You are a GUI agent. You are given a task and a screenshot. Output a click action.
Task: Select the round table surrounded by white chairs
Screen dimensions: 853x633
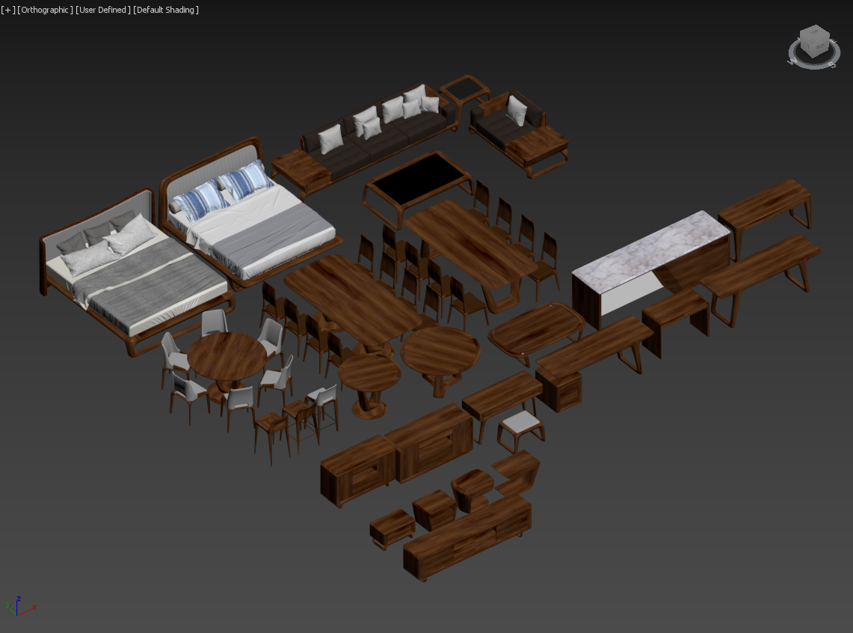point(226,357)
